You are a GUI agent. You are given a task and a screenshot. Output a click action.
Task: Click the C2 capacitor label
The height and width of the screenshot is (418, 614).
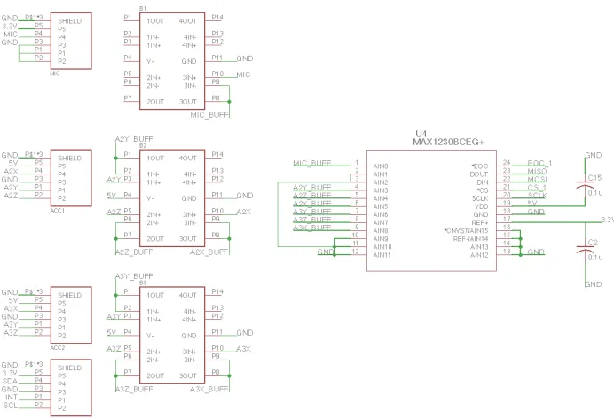(593, 242)
